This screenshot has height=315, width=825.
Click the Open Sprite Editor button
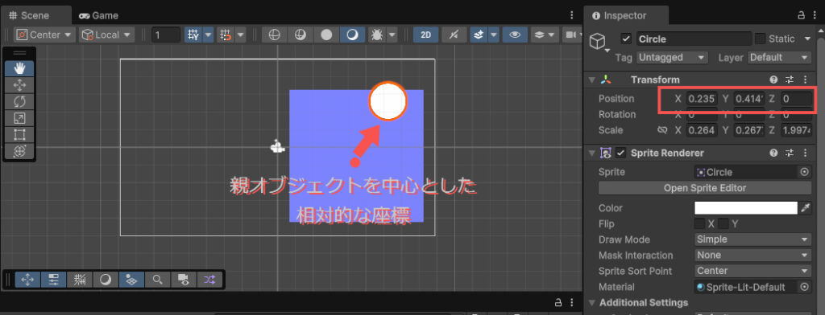(705, 188)
